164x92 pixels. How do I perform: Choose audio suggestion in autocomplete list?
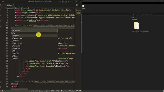35,48
